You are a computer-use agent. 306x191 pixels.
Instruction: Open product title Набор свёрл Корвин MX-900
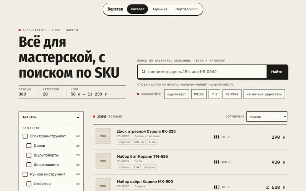[145, 181]
